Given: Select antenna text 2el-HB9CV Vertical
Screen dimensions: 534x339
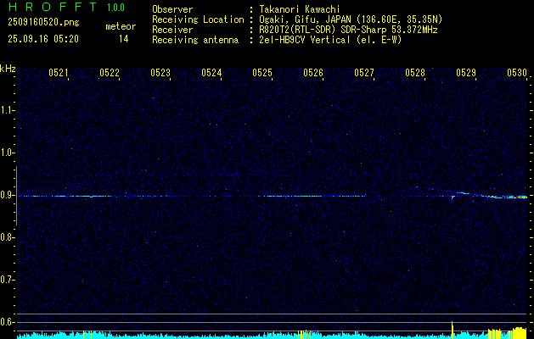Looking at the screenshot, I should [x=305, y=40].
